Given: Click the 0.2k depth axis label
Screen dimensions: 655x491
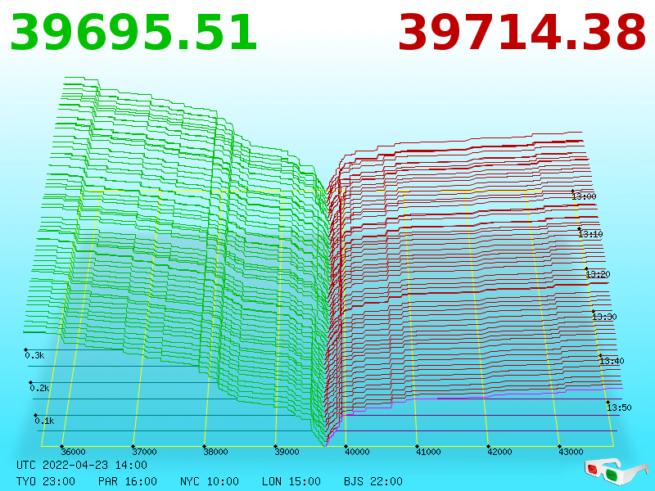Looking at the screenshot, I should (39, 388).
